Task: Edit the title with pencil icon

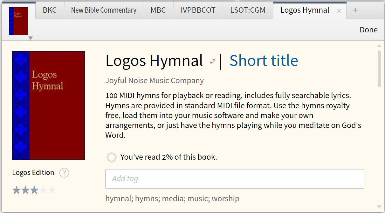Action: click(x=212, y=61)
